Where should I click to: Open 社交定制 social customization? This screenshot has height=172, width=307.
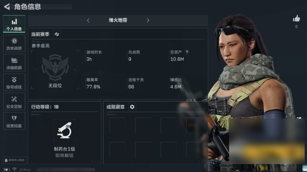pyautogui.click(x=14, y=102)
